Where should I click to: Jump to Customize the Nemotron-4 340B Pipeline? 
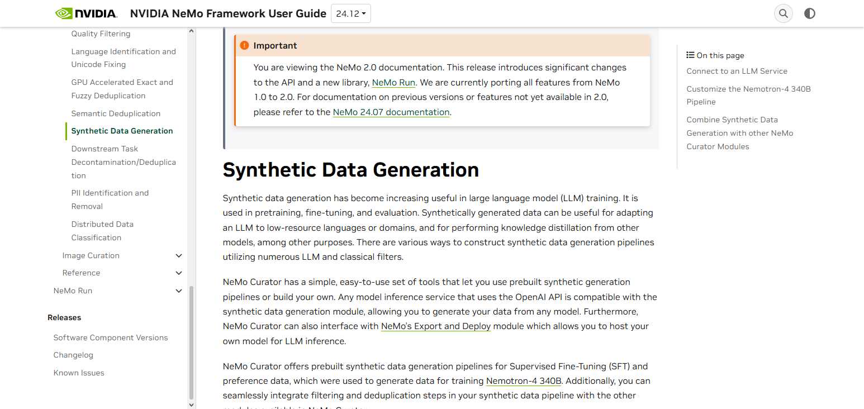tap(748, 96)
